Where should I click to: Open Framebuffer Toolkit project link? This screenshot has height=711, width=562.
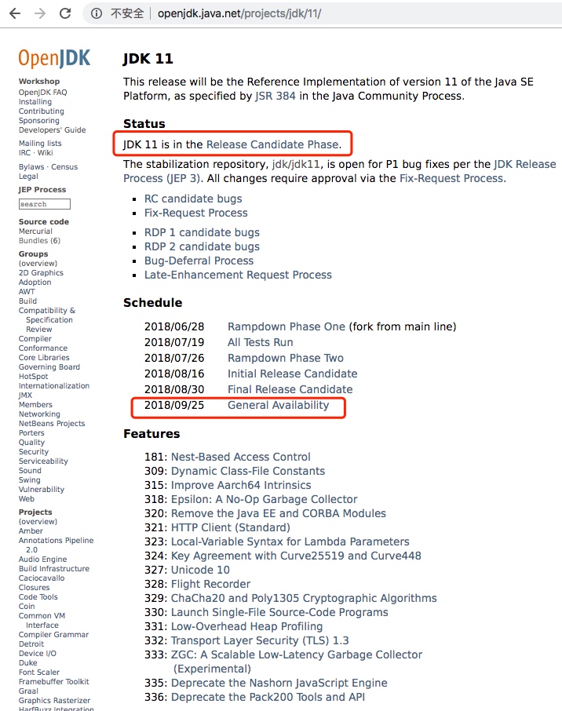click(x=54, y=681)
